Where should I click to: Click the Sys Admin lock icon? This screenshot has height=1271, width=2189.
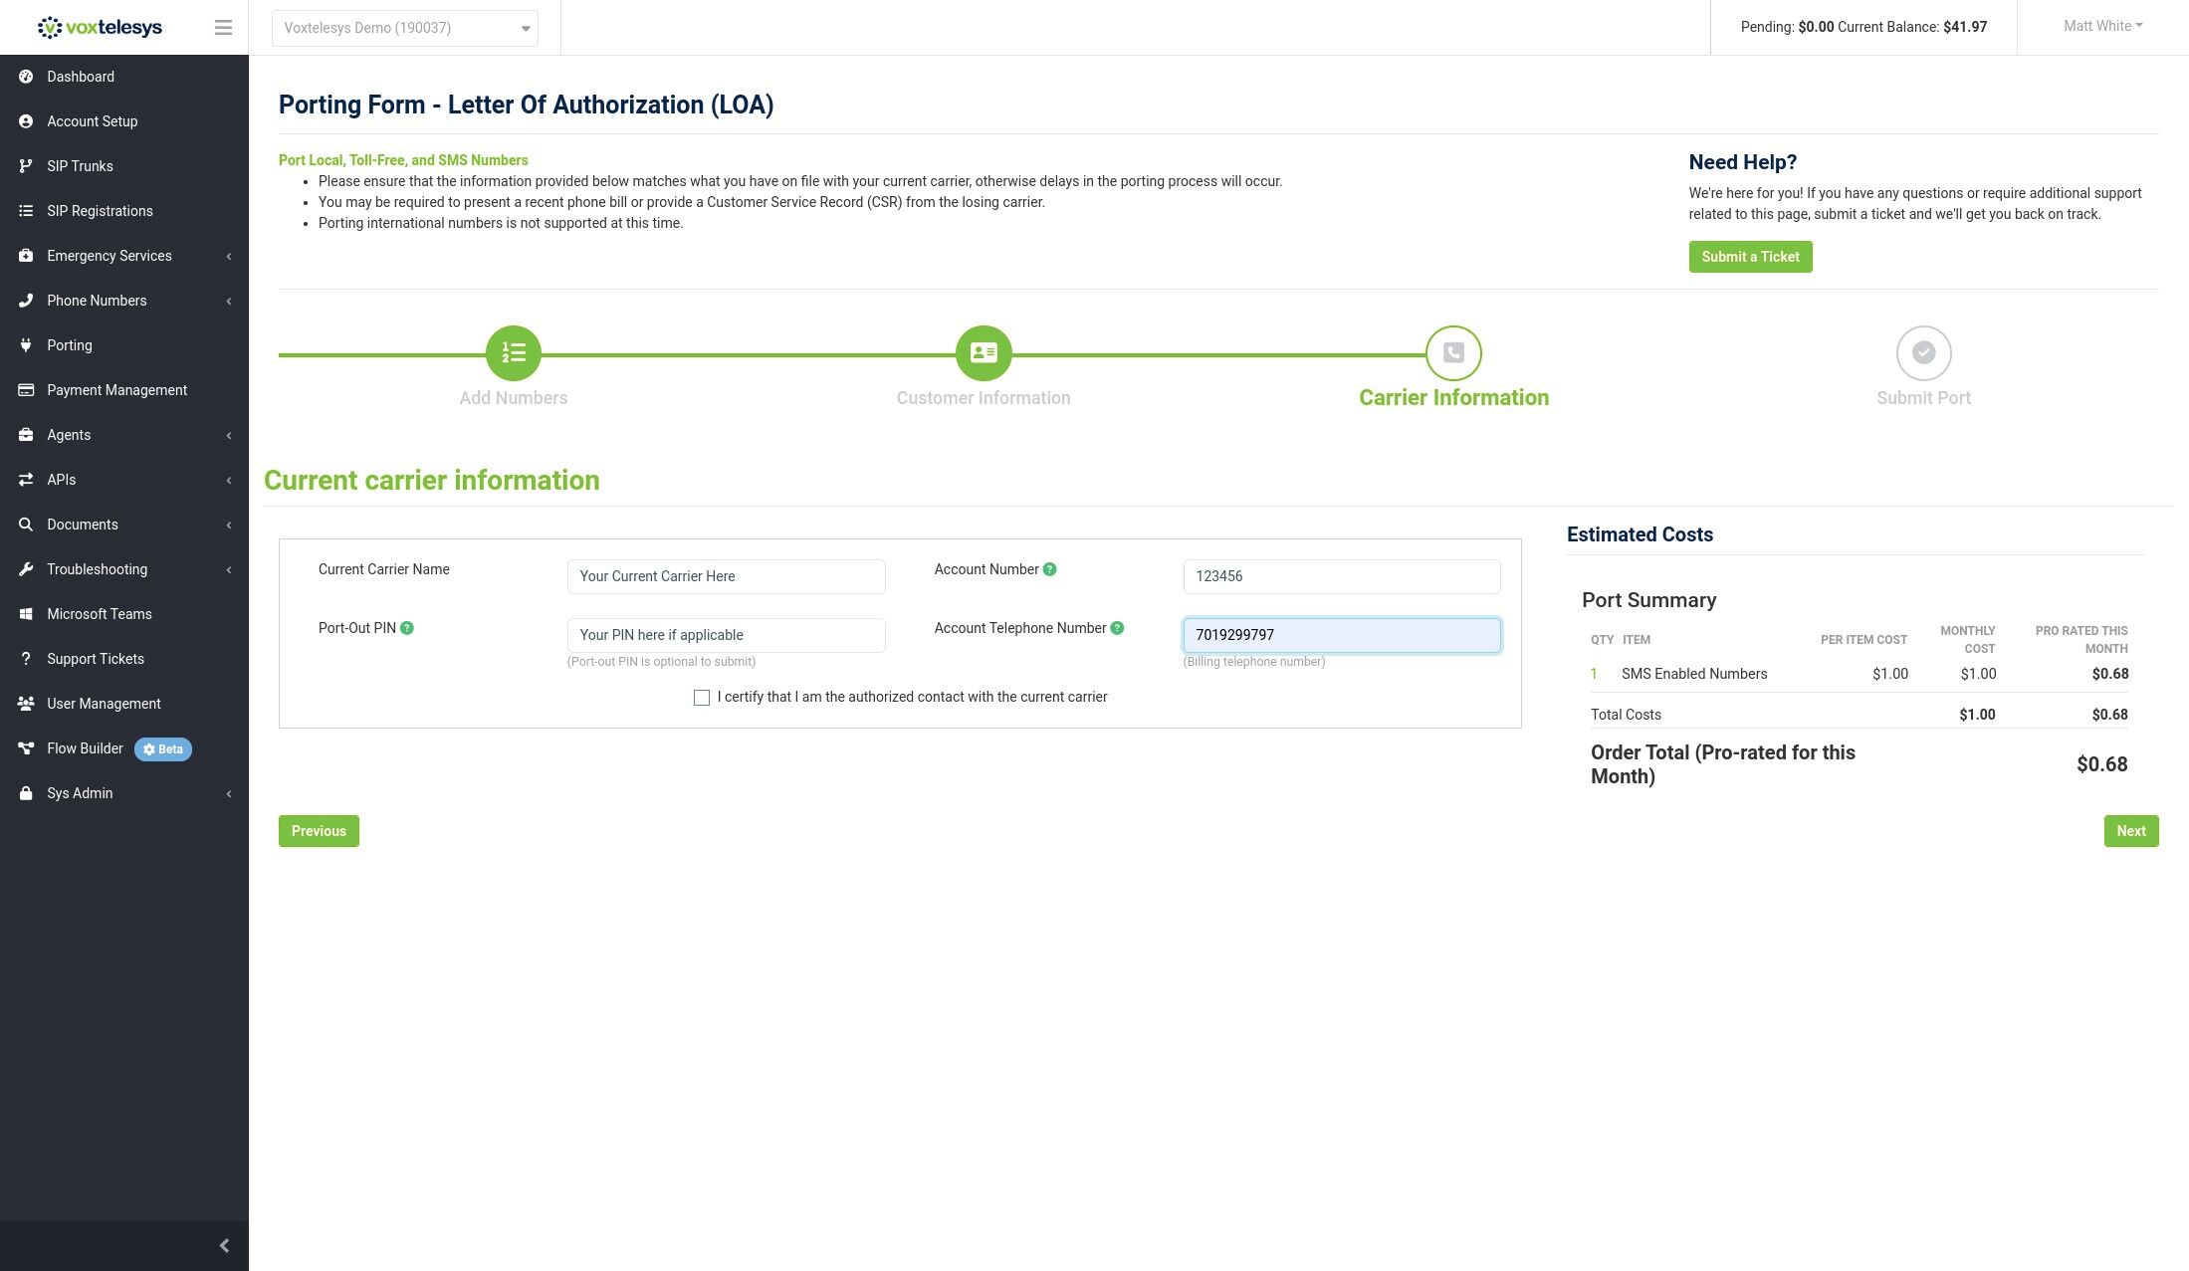pos(26,793)
